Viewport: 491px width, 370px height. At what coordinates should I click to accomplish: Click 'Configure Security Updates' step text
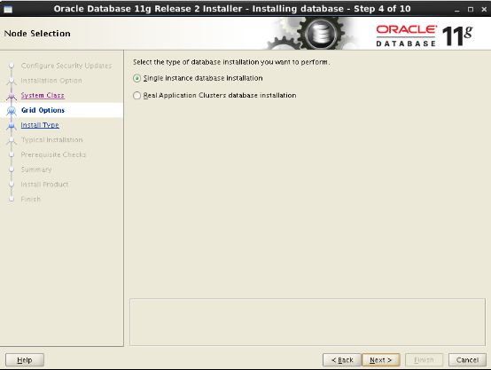pyautogui.click(x=66, y=66)
